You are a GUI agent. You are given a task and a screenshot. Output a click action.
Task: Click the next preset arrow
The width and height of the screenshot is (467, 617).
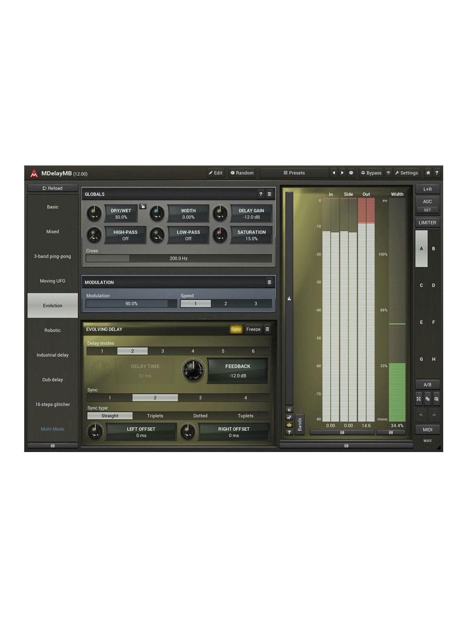pyautogui.click(x=342, y=173)
